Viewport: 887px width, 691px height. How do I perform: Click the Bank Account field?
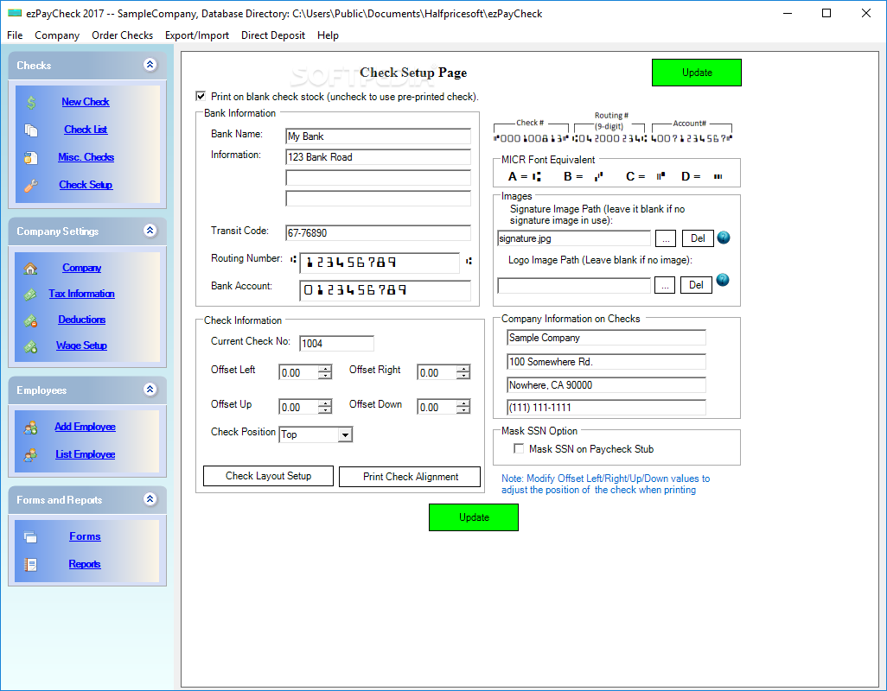(x=385, y=290)
